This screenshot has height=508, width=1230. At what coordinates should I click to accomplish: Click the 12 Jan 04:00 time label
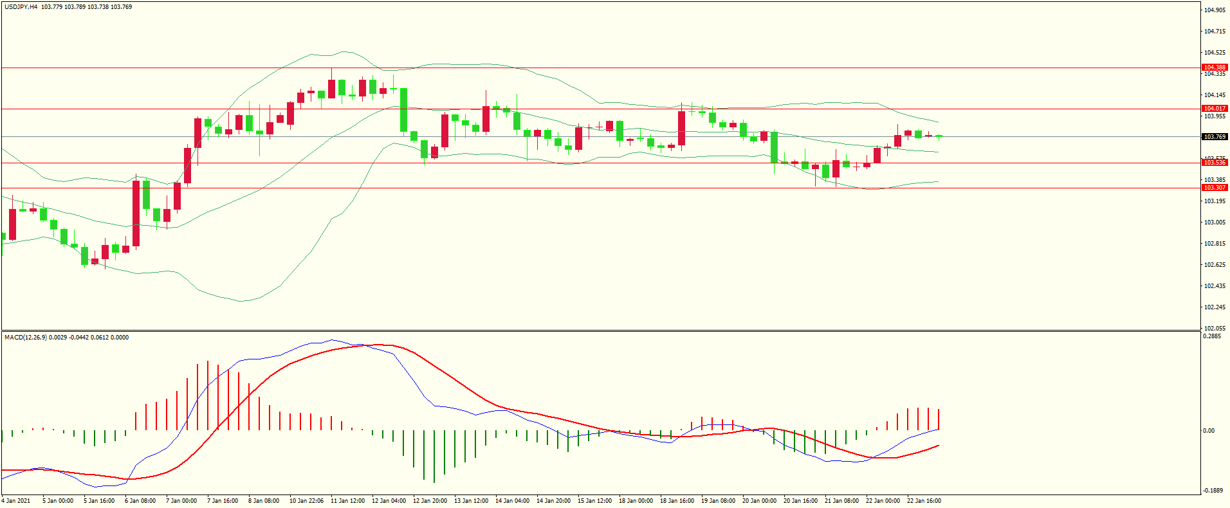pos(389,501)
